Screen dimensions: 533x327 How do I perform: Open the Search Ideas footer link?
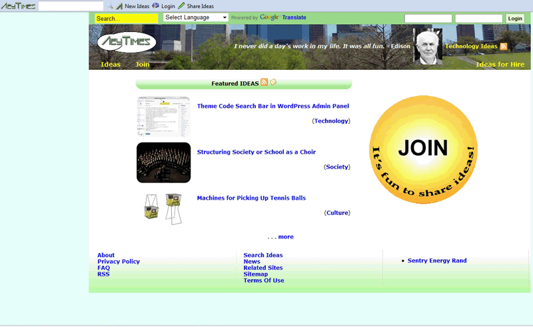click(x=263, y=255)
